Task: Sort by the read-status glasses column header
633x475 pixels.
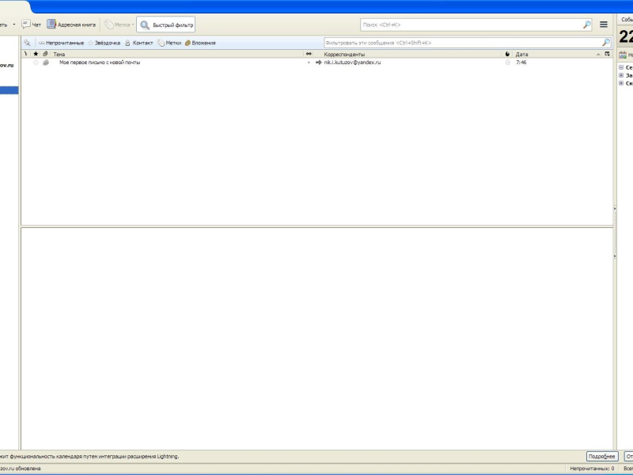Action: (x=309, y=54)
